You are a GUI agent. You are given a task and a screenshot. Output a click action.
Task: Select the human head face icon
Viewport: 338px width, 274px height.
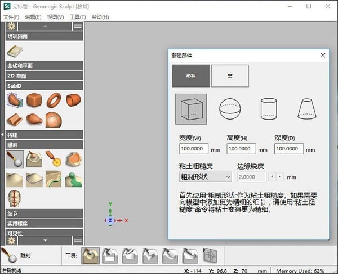click(x=15, y=198)
